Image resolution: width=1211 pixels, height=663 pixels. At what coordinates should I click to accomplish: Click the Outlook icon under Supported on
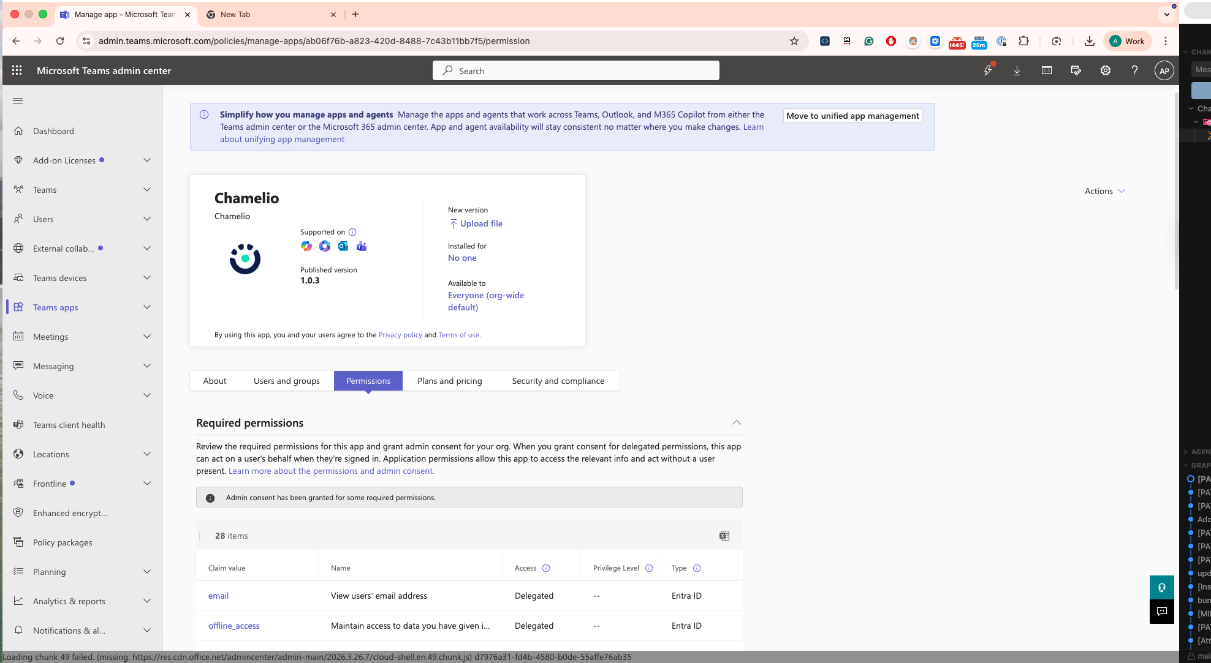point(343,246)
